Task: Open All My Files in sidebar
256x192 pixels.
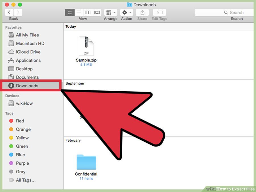Action: 27,35
